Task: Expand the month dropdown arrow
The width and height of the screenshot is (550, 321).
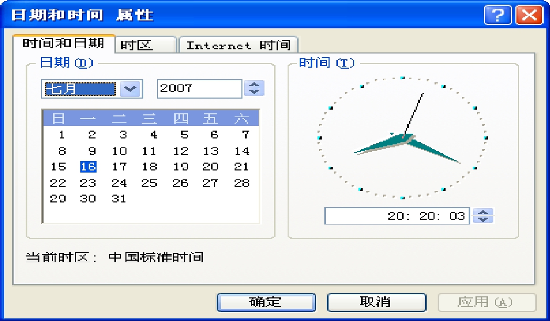Action: (131, 89)
